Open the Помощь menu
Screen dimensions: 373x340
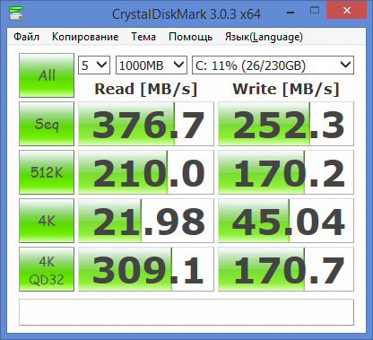click(x=190, y=37)
